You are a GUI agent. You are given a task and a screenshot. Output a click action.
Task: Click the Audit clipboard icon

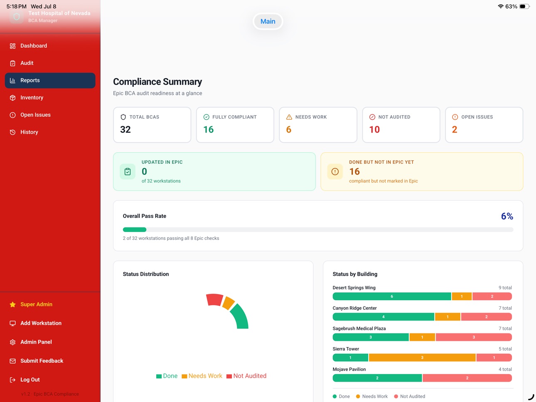click(12, 63)
